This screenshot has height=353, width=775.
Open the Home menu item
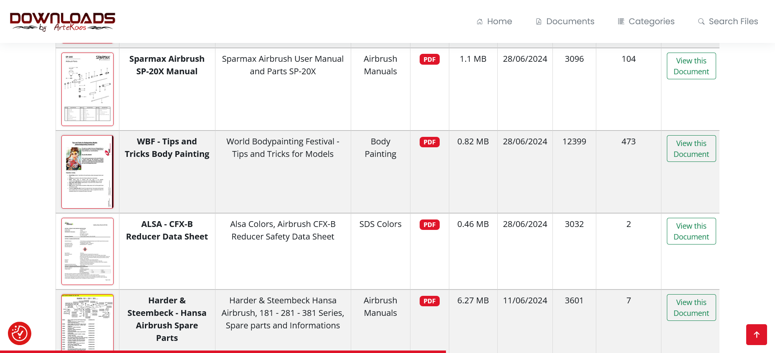pyautogui.click(x=494, y=21)
